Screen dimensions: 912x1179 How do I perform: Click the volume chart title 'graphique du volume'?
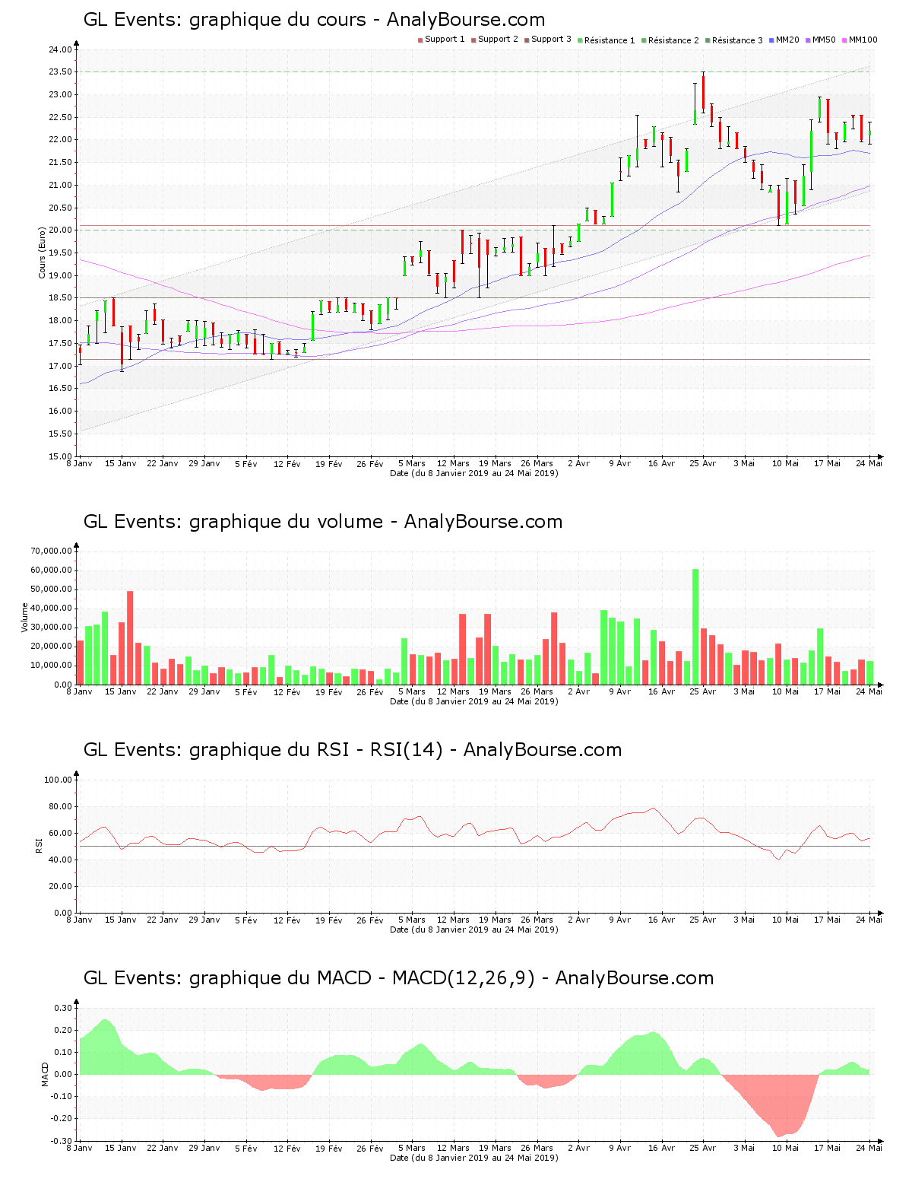(x=323, y=522)
